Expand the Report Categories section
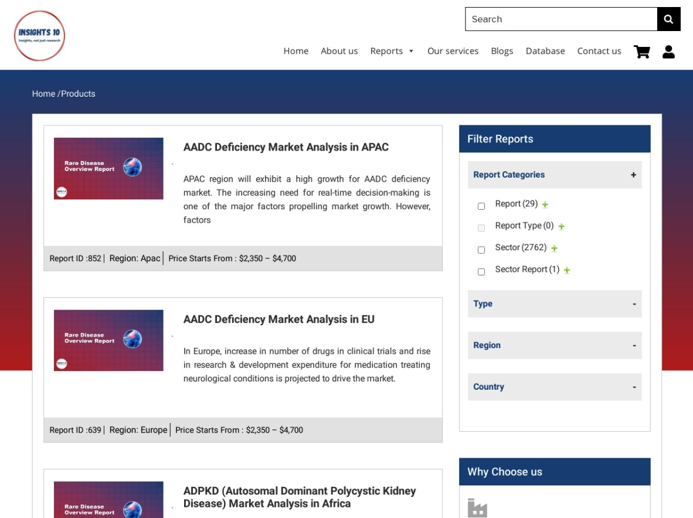Viewport: 693px width, 518px height. (x=633, y=174)
